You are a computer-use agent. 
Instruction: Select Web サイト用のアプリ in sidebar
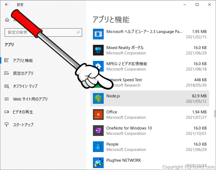(30, 99)
